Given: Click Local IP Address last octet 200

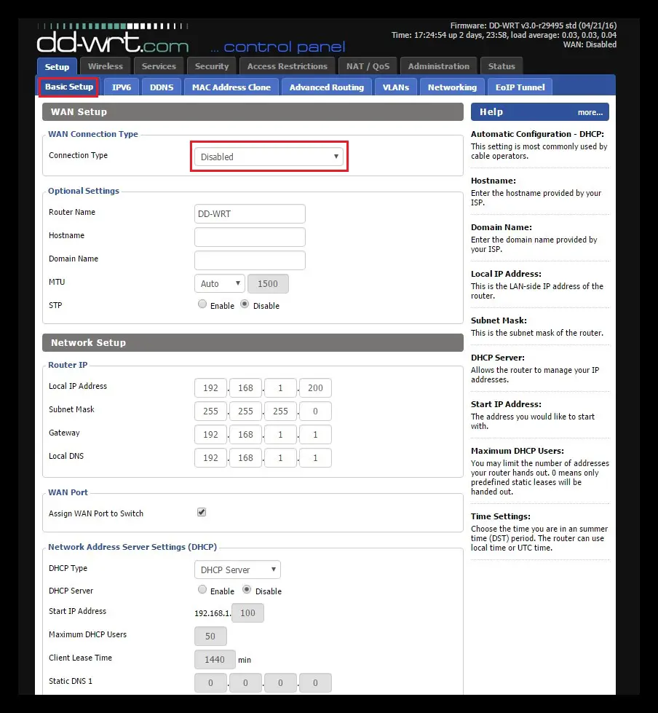Looking at the screenshot, I should (315, 388).
